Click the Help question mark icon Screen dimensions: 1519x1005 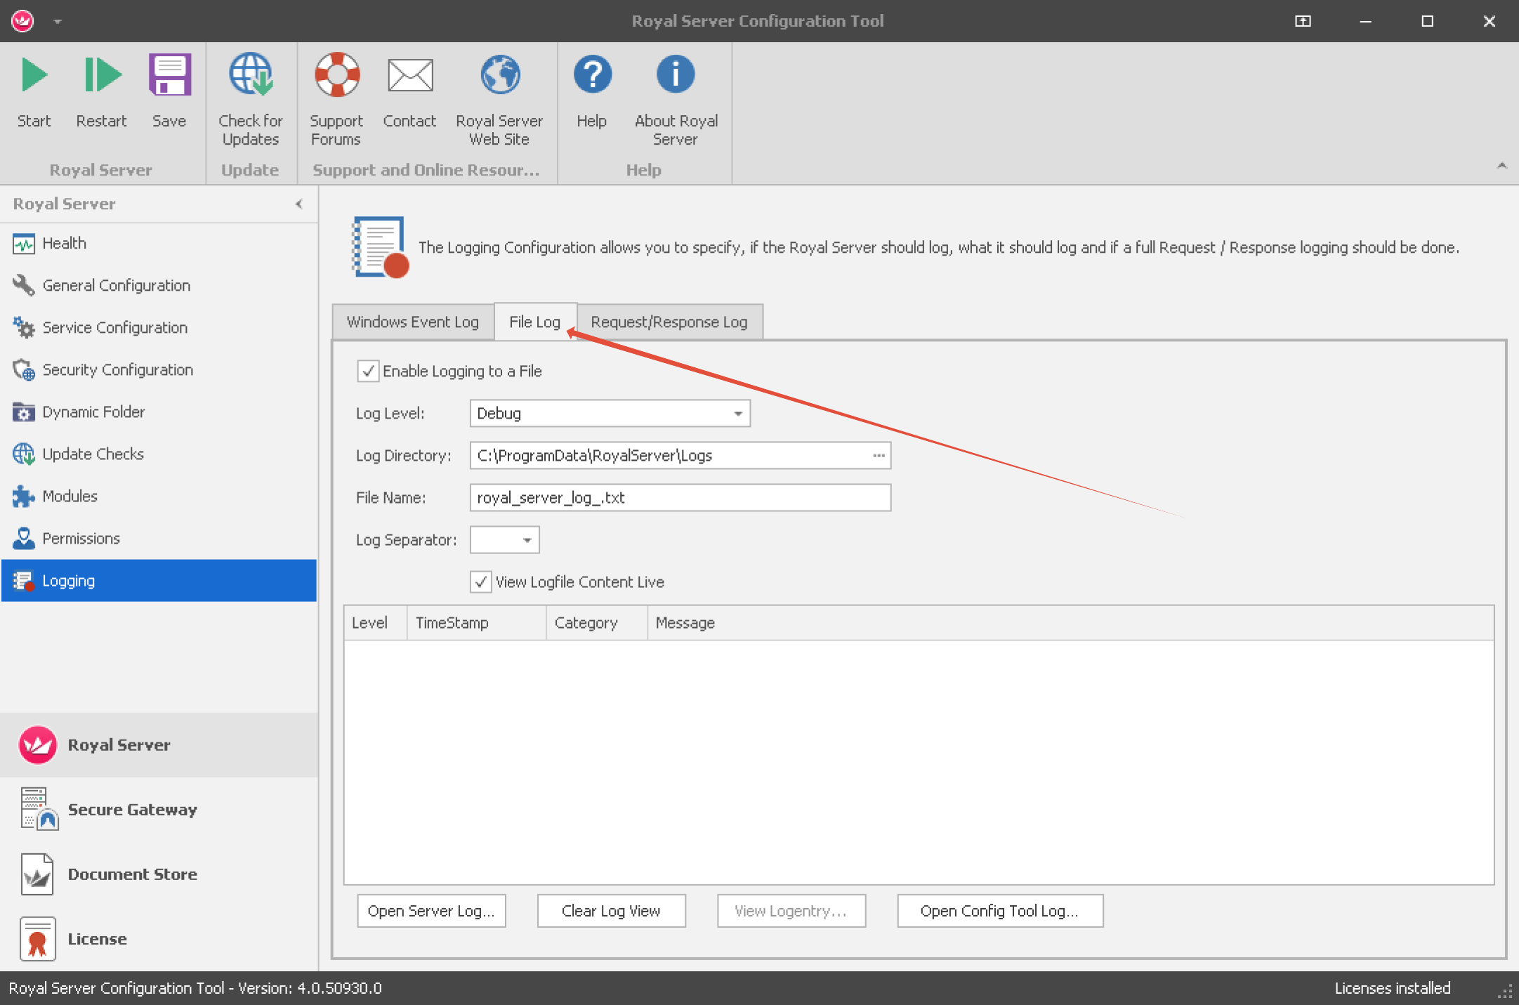592,76
